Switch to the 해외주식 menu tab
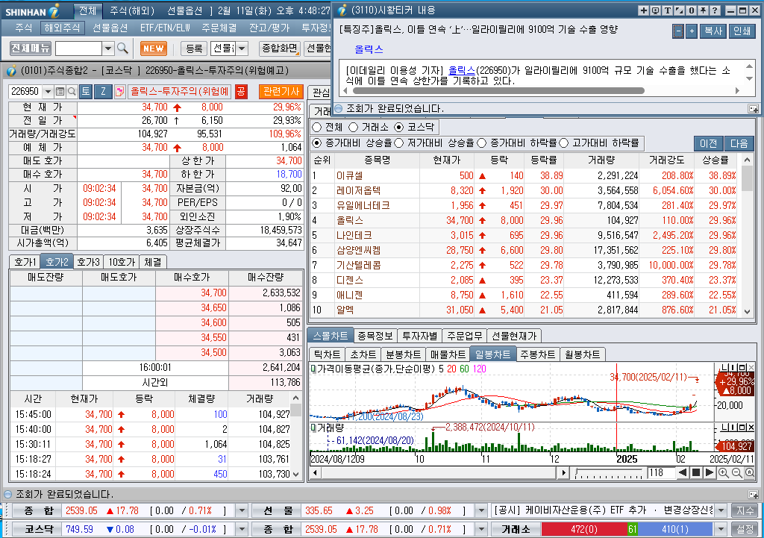Image resolution: width=764 pixels, height=538 pixels. [62, 28]
